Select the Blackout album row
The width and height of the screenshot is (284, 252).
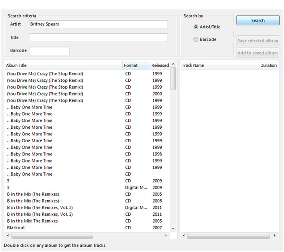click(x=87, y=227)
